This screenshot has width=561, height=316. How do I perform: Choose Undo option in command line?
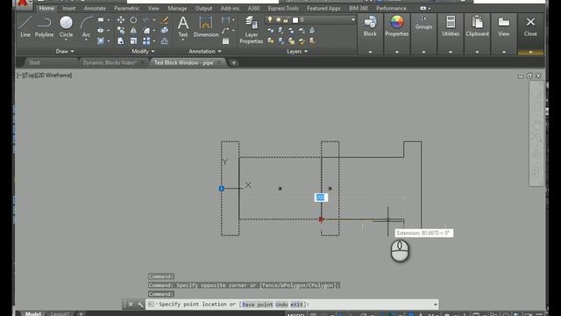[281, 305]
